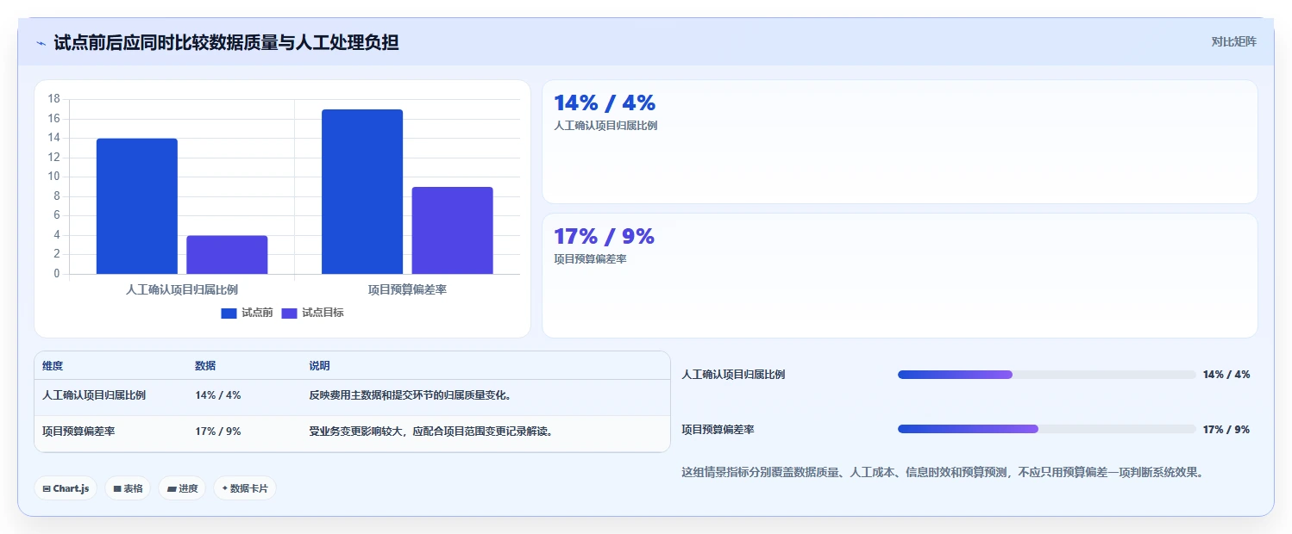1292x534 pixels.
Task: Click the footnote starting 这组情景指标
Action: click(942, 472)
